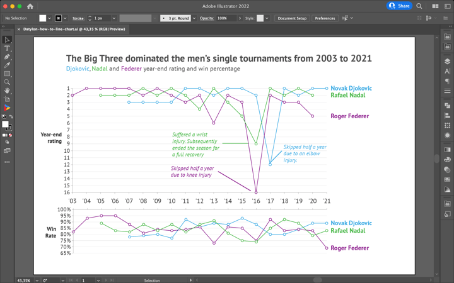Open the Style dropdown arrow

click(x=267, y=18)
